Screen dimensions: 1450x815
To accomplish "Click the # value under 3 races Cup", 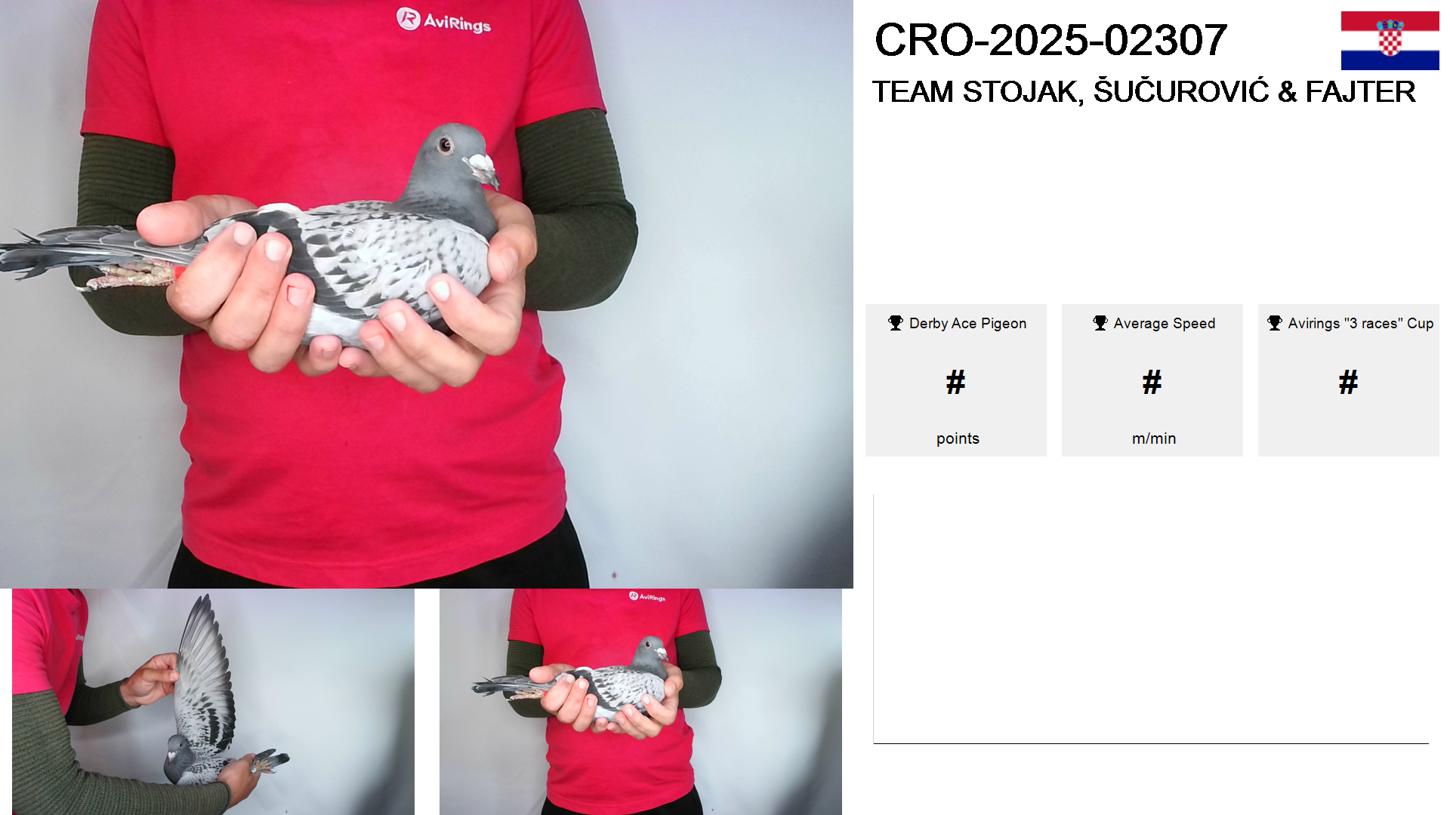I will pos(1349,383).
